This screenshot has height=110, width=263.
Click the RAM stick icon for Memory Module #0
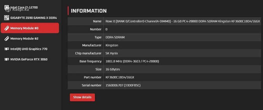coord(7,28)
